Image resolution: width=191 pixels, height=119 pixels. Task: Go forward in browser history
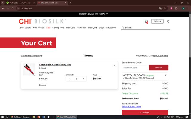point(8,8)
